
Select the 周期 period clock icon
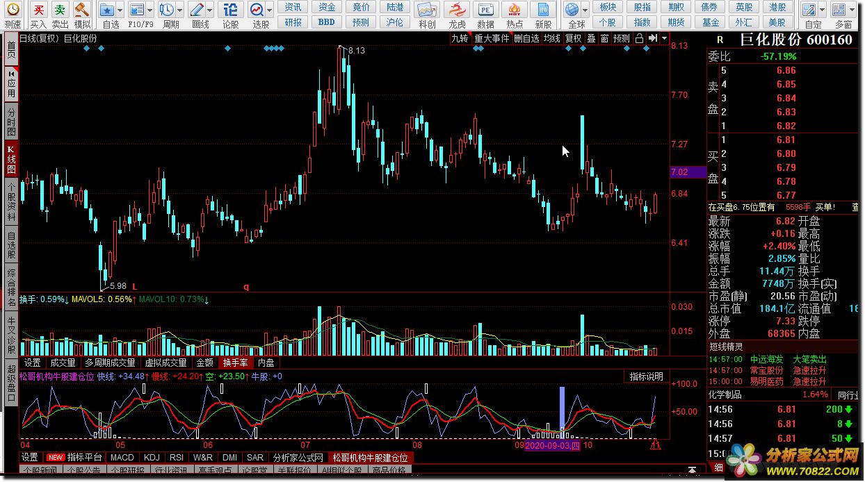tap(167, 9)
